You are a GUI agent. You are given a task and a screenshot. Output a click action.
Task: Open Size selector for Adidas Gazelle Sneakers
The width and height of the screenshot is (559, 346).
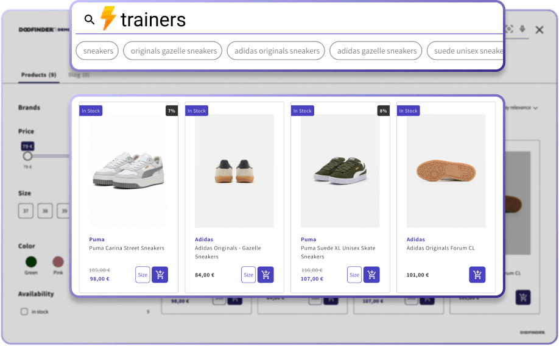tap(248, 275)
